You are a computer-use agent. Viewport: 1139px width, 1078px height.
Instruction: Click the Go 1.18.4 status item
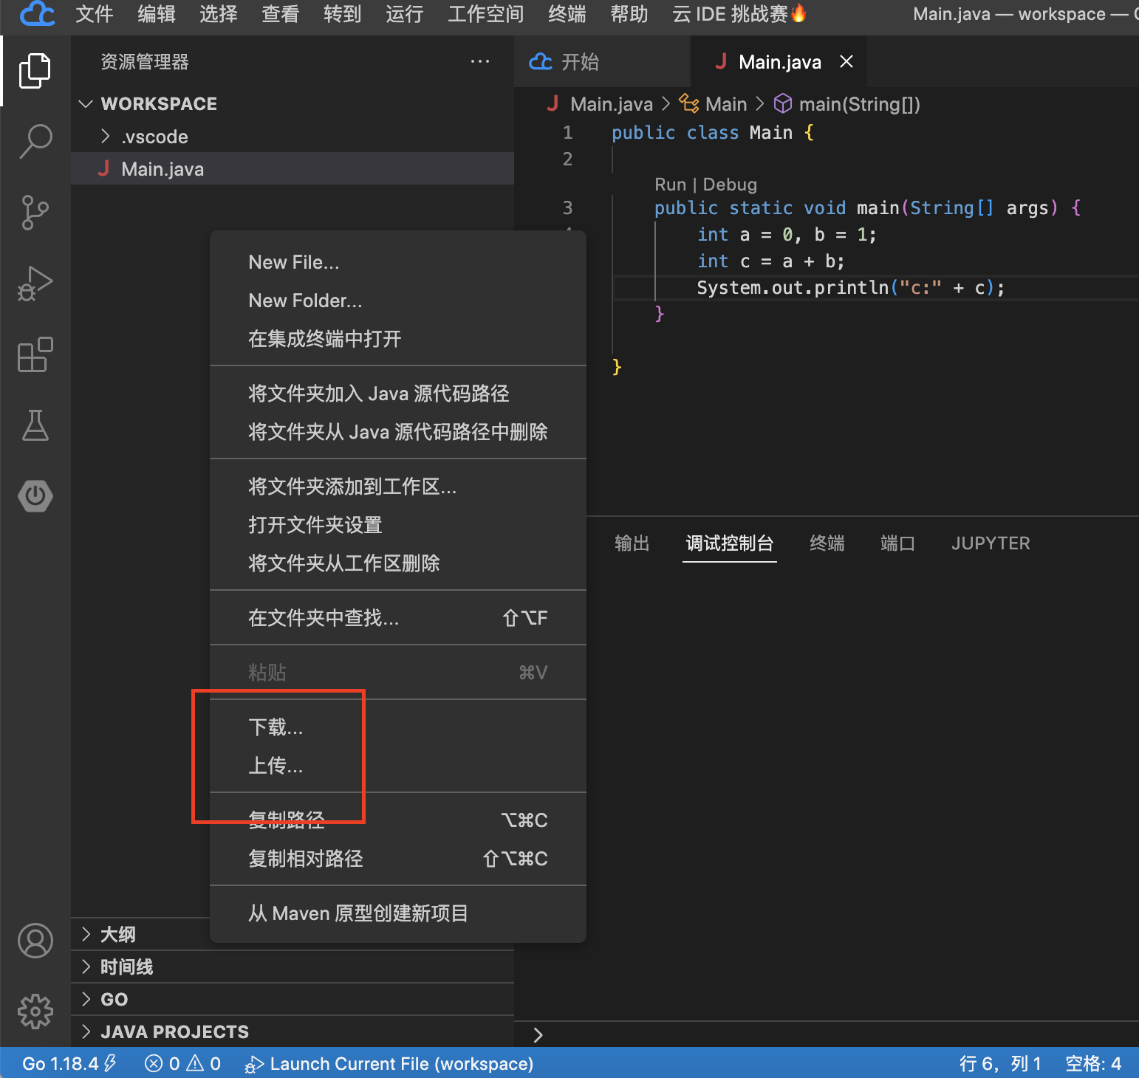69,1063
